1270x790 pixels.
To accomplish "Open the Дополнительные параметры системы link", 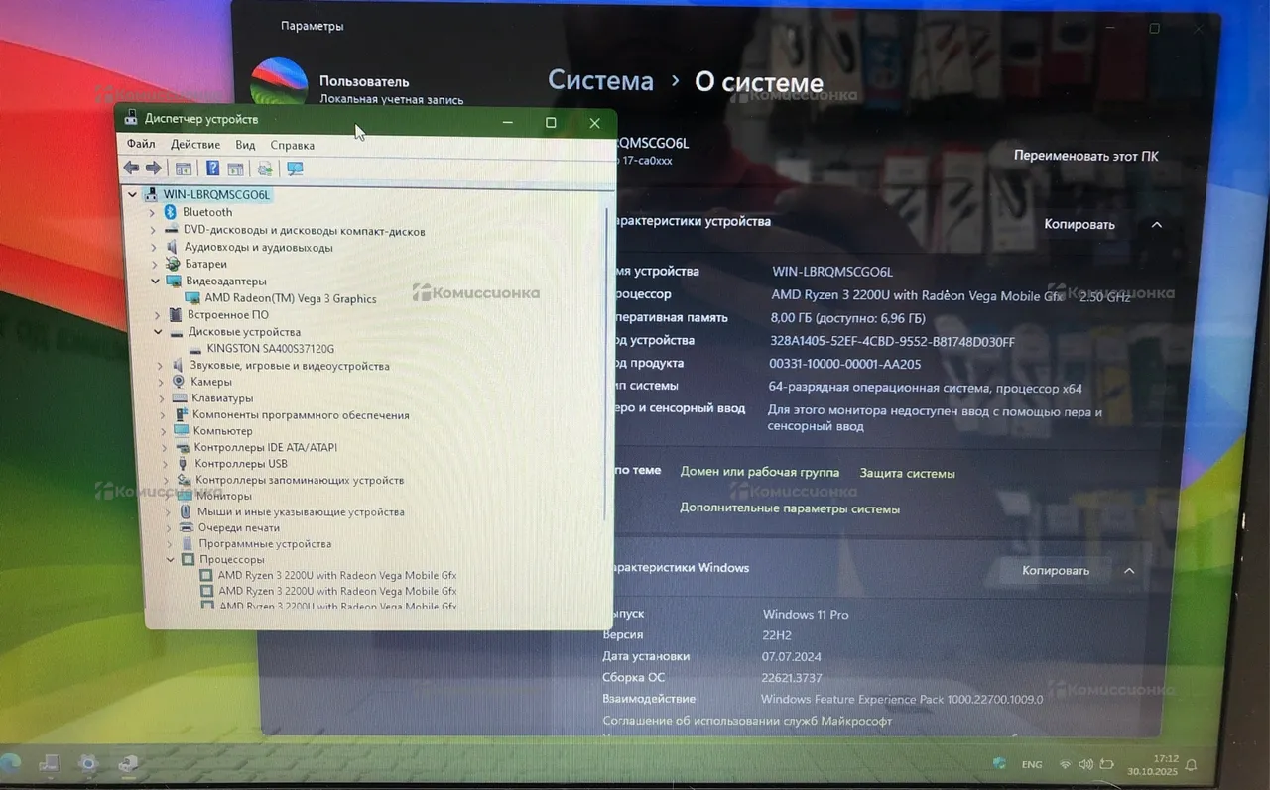I will tap(789, 508).
